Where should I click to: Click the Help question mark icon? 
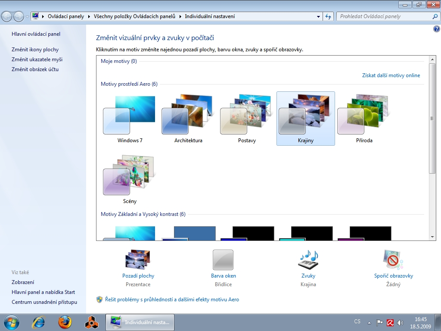click(437, 29)
